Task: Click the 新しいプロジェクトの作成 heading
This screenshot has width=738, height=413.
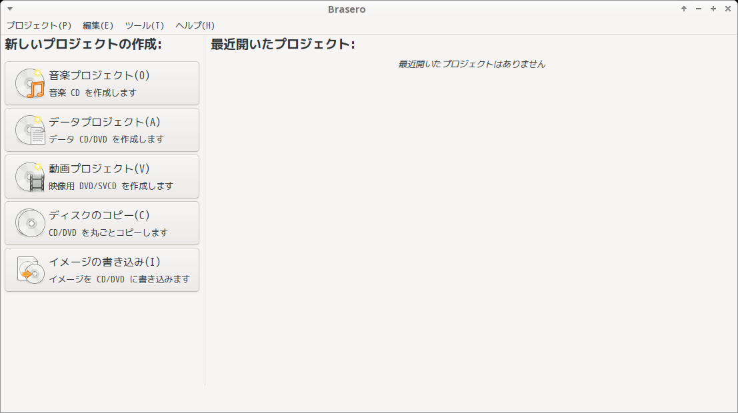Action: point(83,44)
